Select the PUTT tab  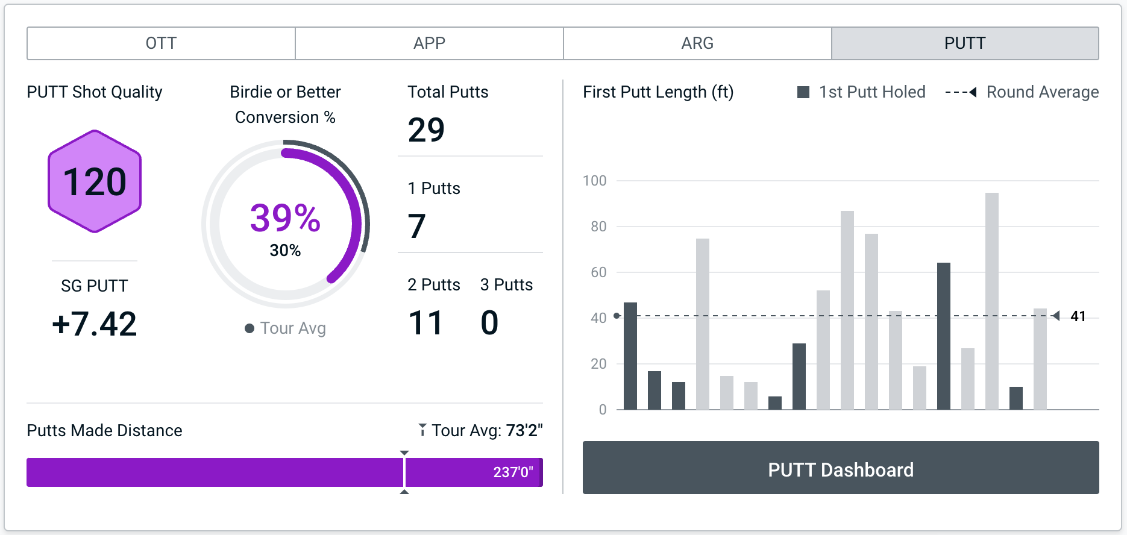[x=965, y=43]
